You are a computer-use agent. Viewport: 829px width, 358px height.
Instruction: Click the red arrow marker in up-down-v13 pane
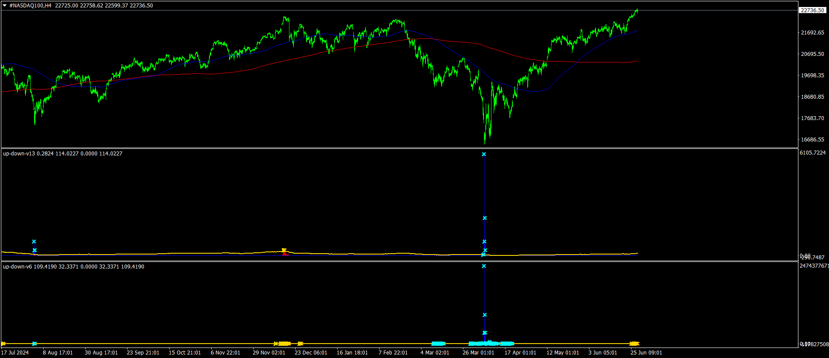tap(285, 253)
